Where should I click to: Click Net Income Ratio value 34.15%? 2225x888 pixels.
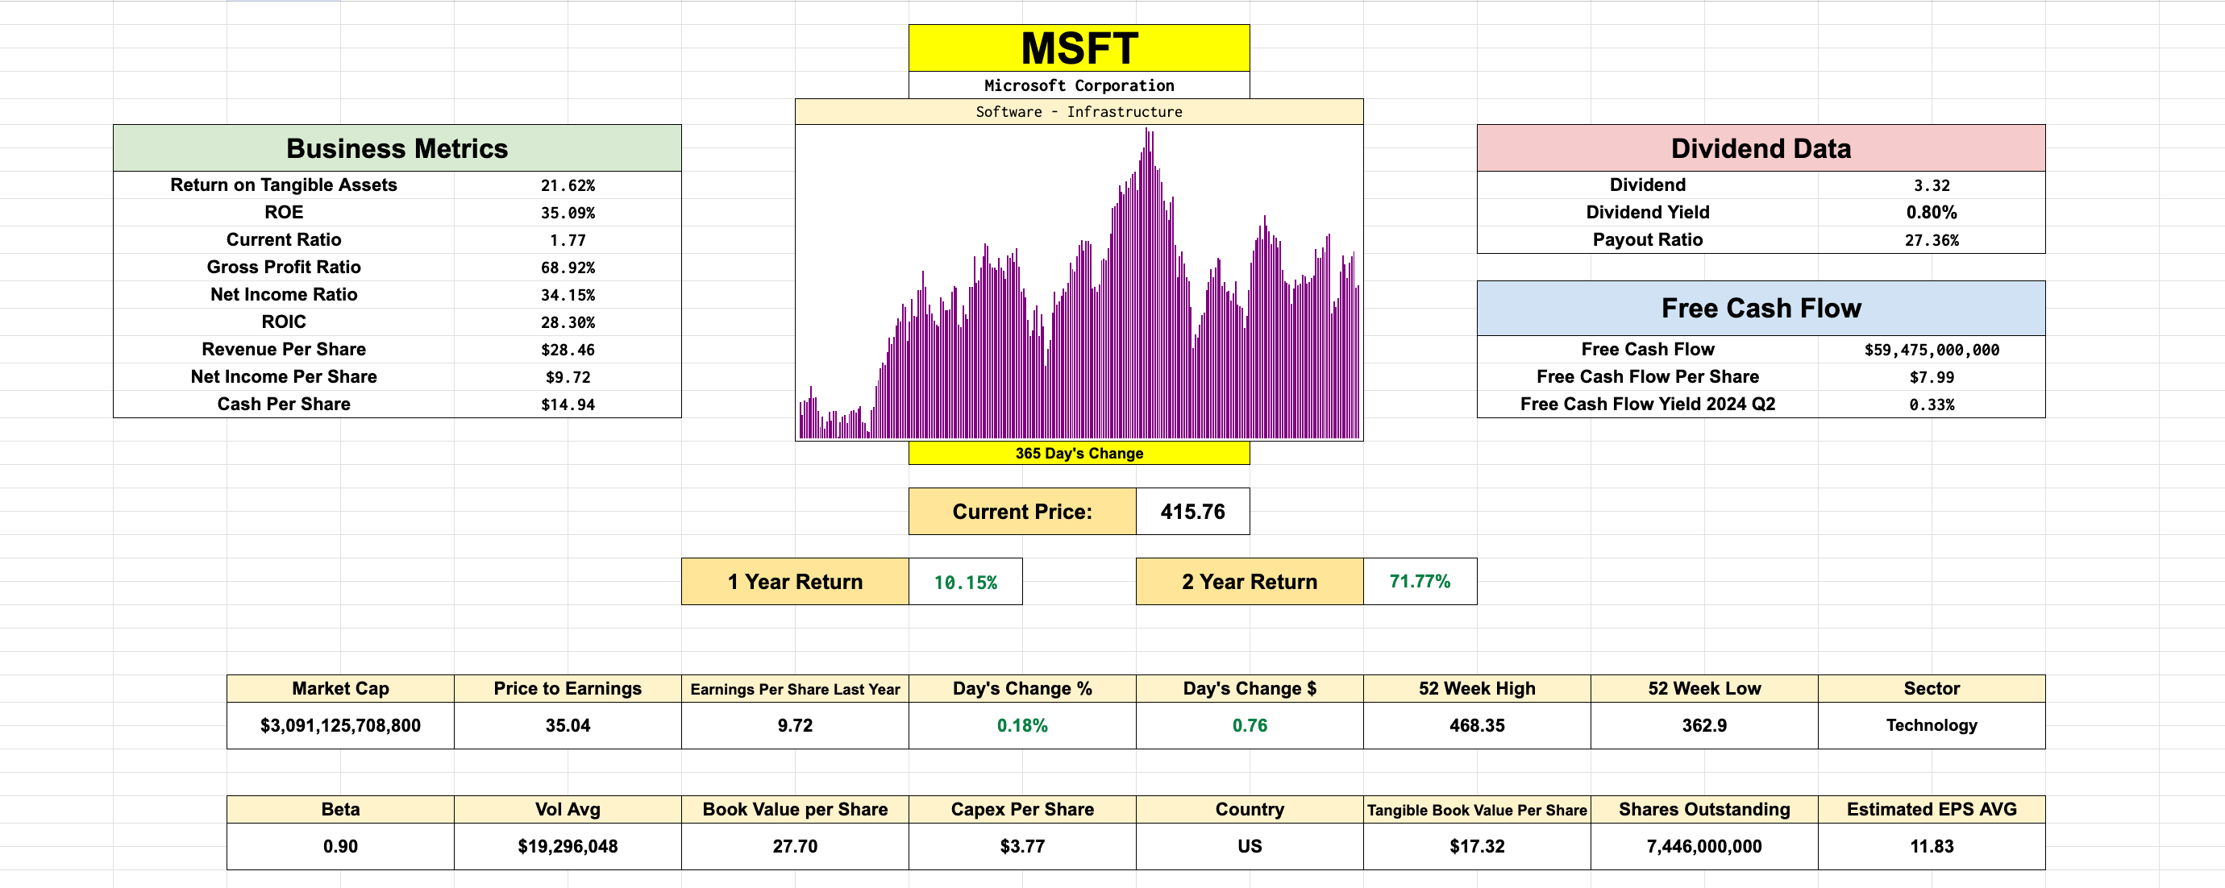point(568,295)
